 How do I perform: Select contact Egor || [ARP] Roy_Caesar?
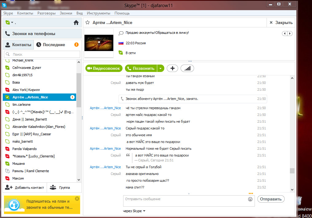point(39,134)
